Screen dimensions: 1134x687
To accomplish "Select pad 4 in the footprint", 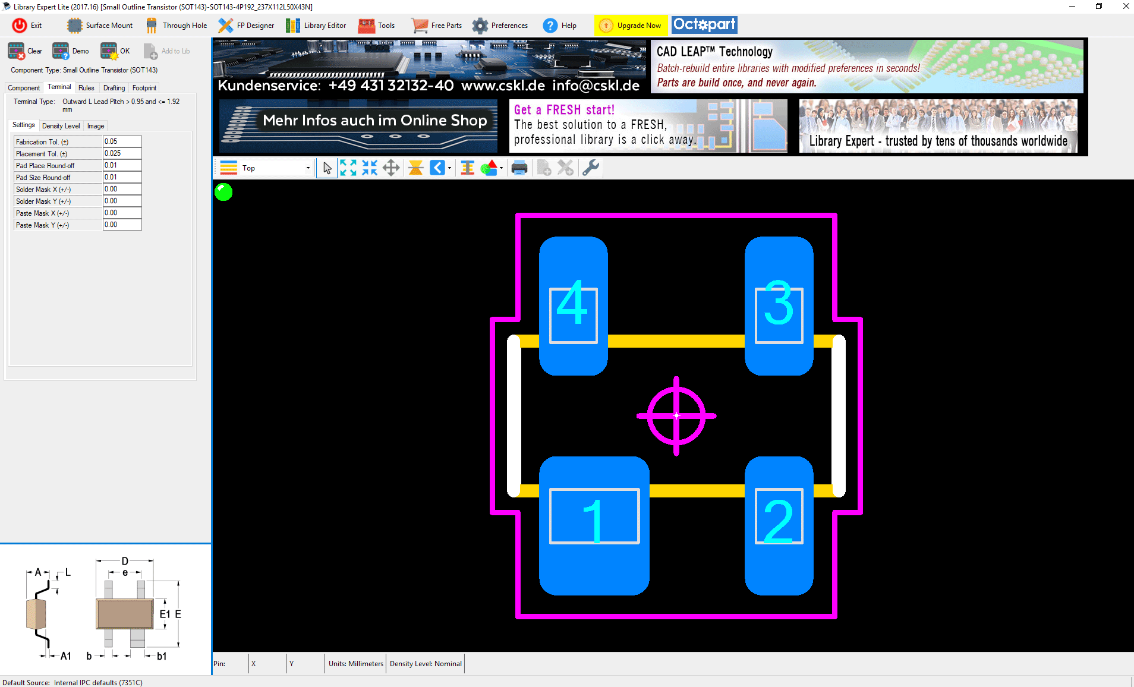I will point(574,306).
